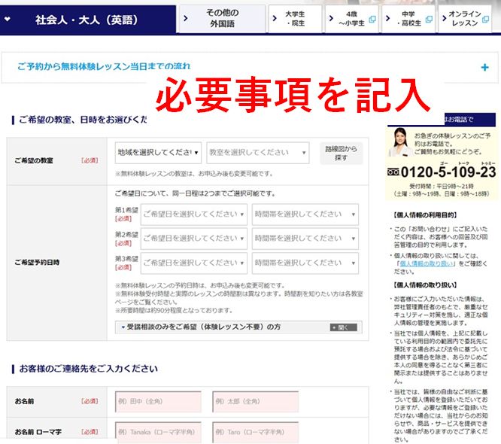Click お客様のご連絡先をご入力ください heading
The image size is (501, 444).
coord(89,369)
